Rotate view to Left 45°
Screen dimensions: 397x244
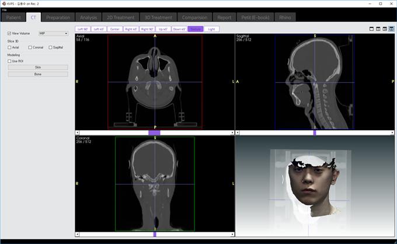99,29
